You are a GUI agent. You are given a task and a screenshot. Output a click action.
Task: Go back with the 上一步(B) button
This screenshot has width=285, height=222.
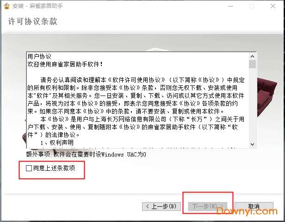161,206
